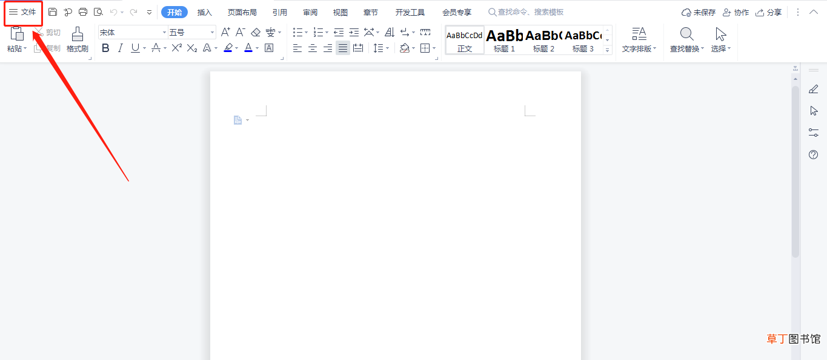The width and height of the screenshot is (827, 360).
Task: Click the Format Painter (格式刷) brush
Action: (78, 40)
